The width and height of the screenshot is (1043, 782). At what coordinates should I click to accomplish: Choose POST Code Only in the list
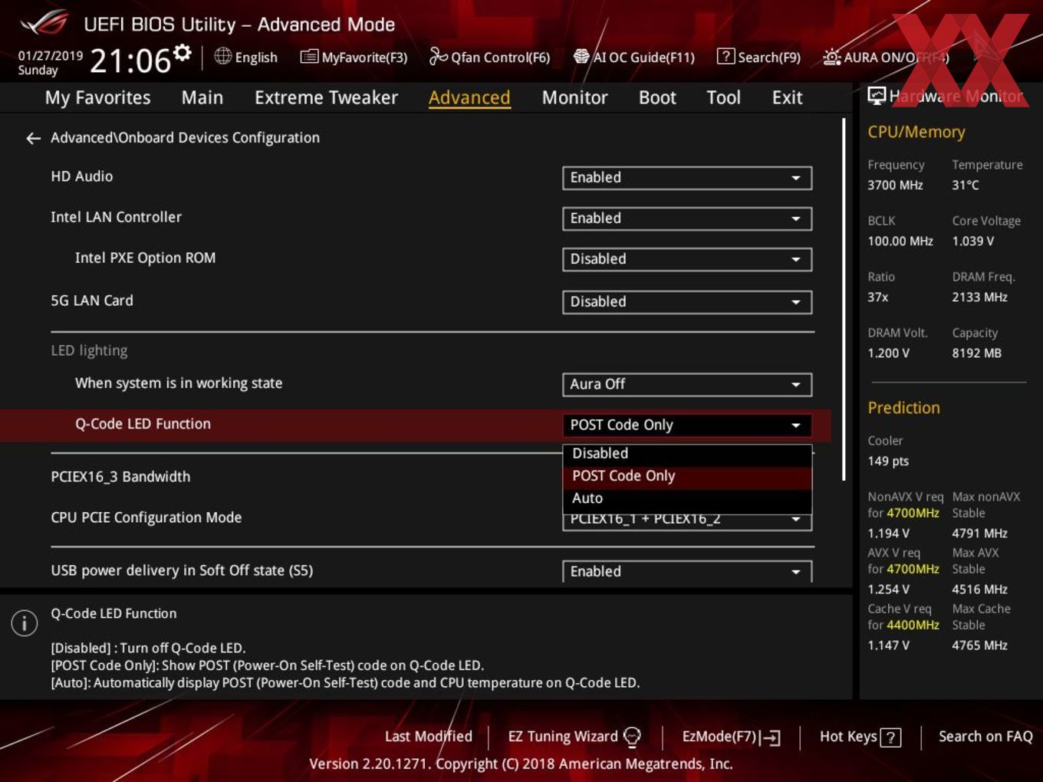click(687, 476)
